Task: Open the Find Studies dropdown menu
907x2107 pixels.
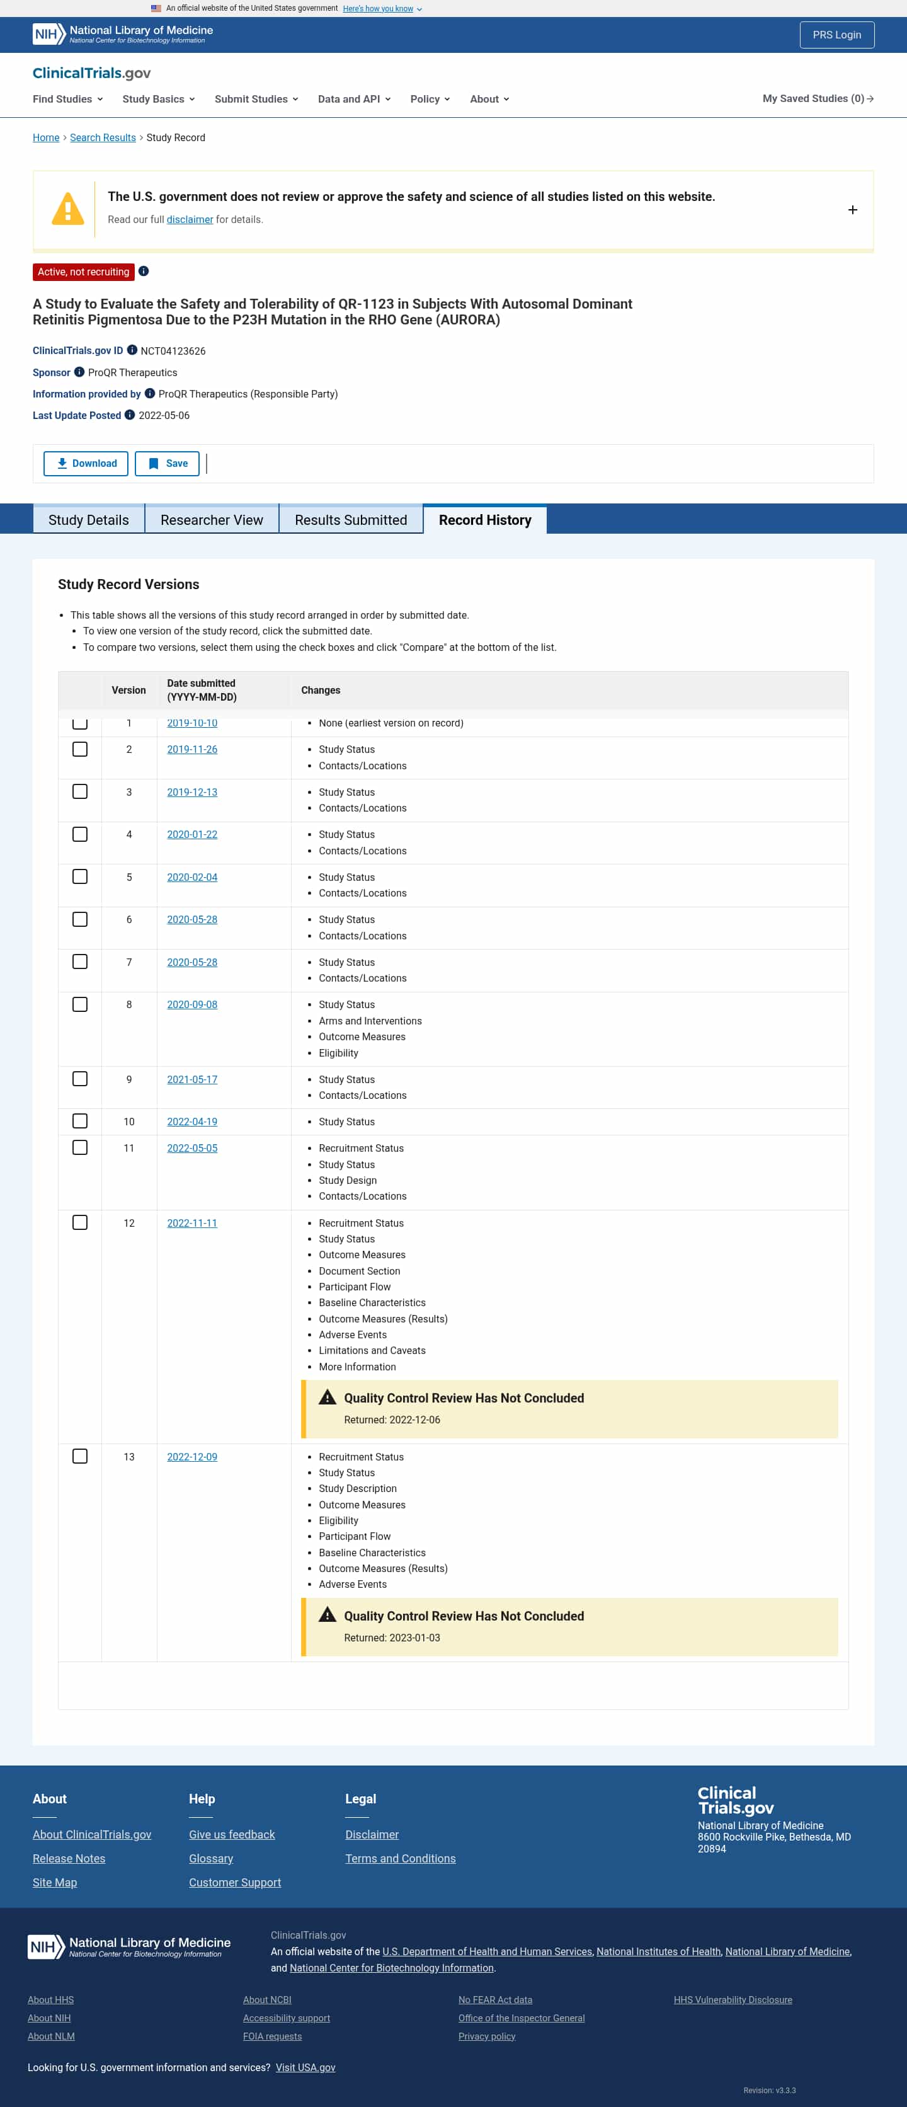Action: [x=68, y=99]
